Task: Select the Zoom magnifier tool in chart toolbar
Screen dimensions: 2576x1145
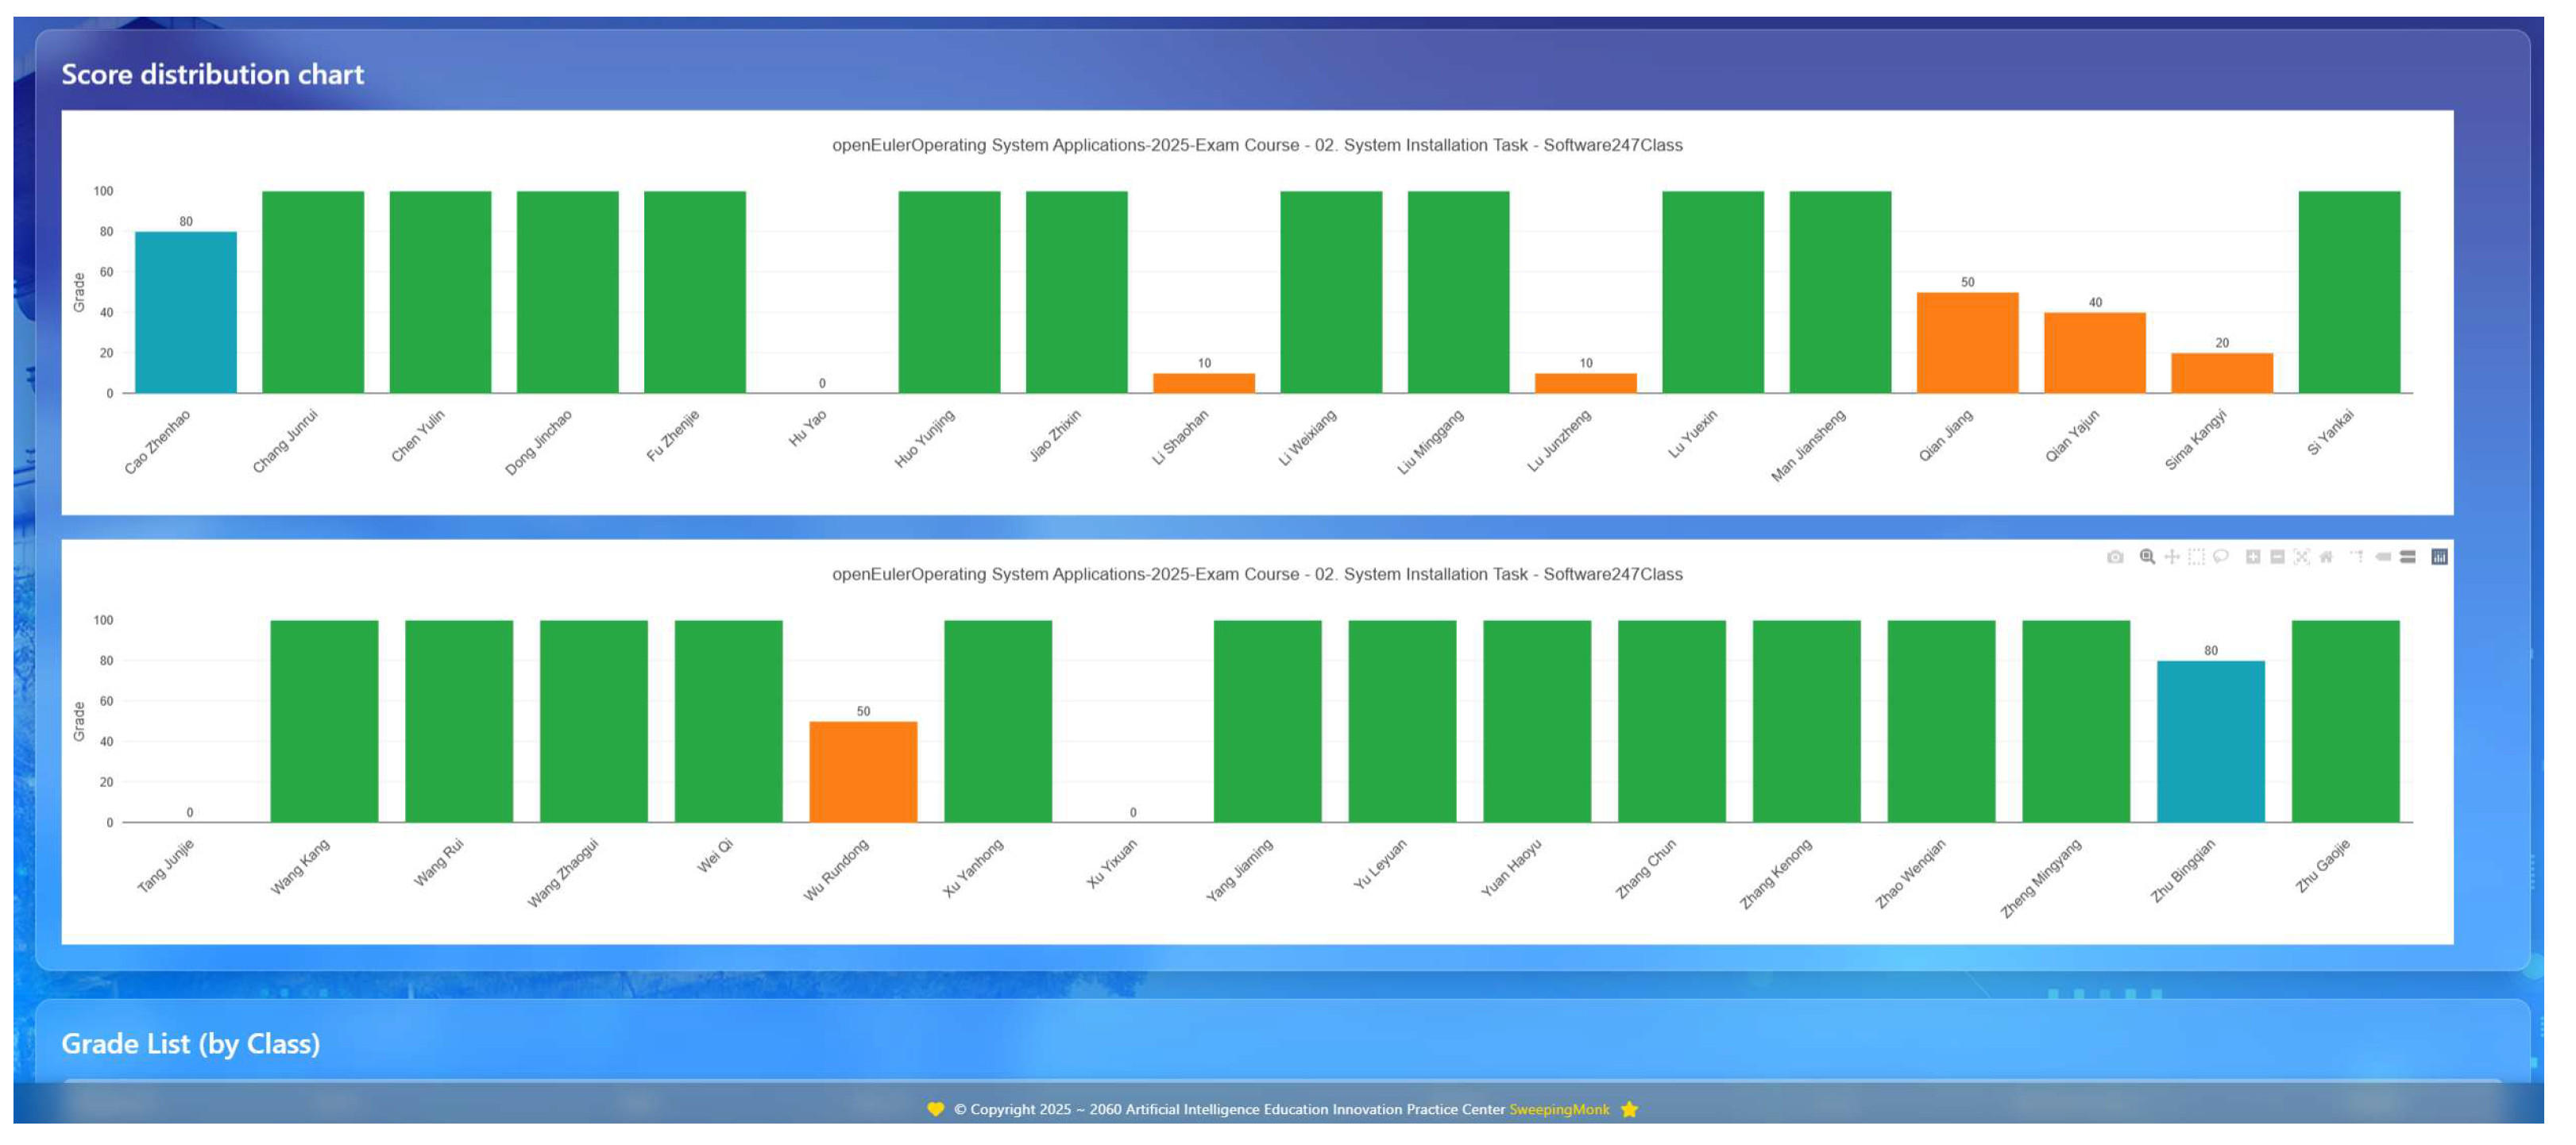Action: (2147, 557)
